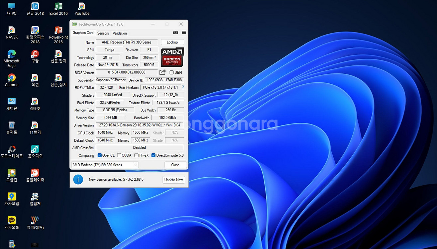Click the Bus Interface question mark icon
This screenshot has height=249, width=437.
coord(182,88)
